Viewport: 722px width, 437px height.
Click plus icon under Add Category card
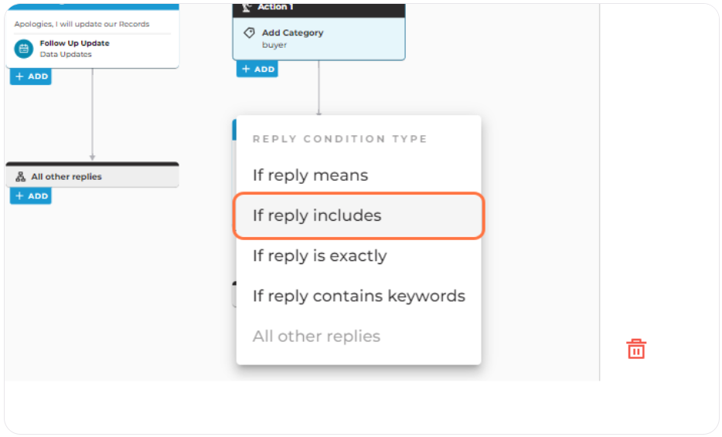click(246, 69)
